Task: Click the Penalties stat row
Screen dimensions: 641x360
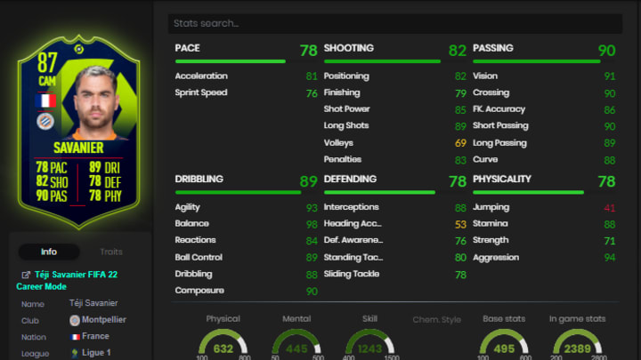Action: point(395,160)
